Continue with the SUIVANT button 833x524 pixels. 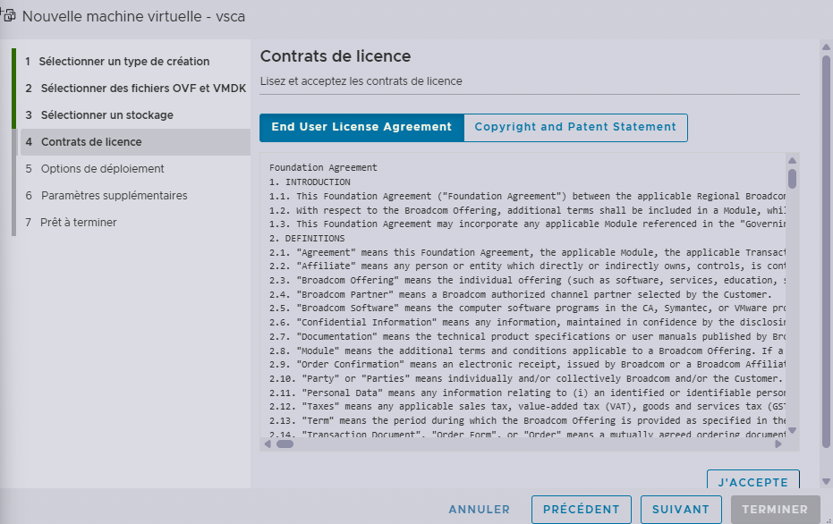point(681,509)
